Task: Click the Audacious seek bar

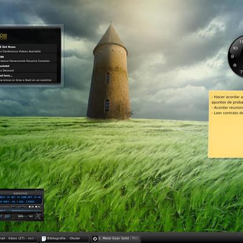Action: tap(20, 211)
